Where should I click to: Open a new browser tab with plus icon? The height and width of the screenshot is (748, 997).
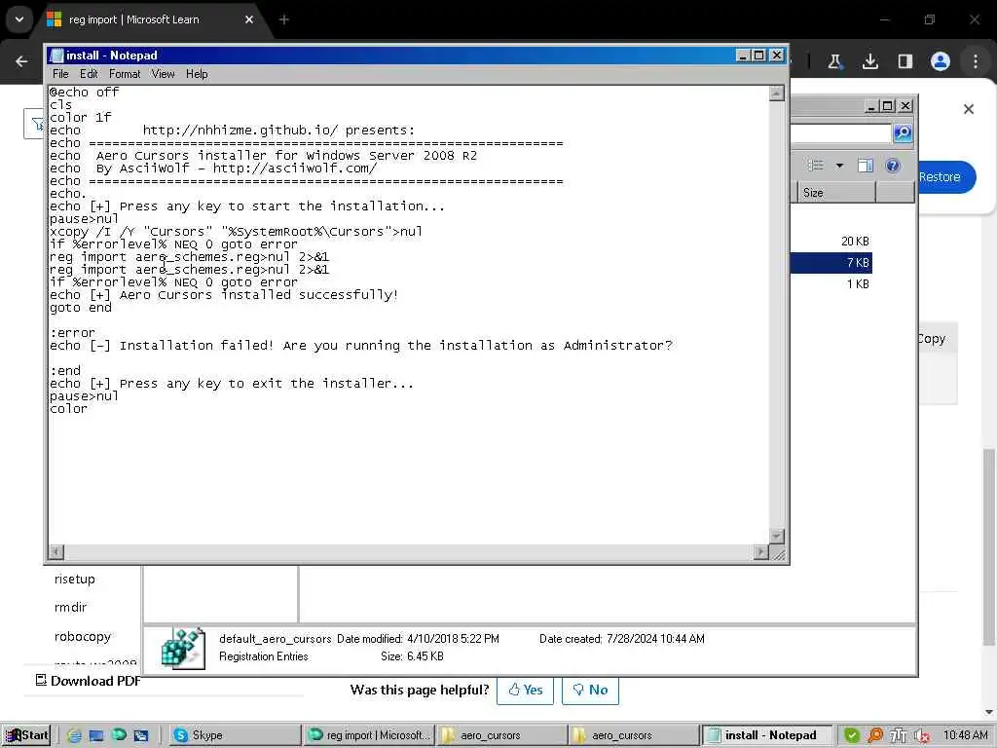284,19
